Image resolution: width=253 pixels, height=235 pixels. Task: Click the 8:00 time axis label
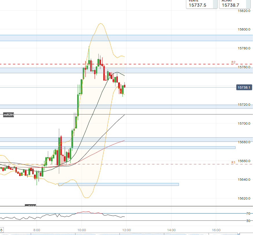click(x=37, y=230)
